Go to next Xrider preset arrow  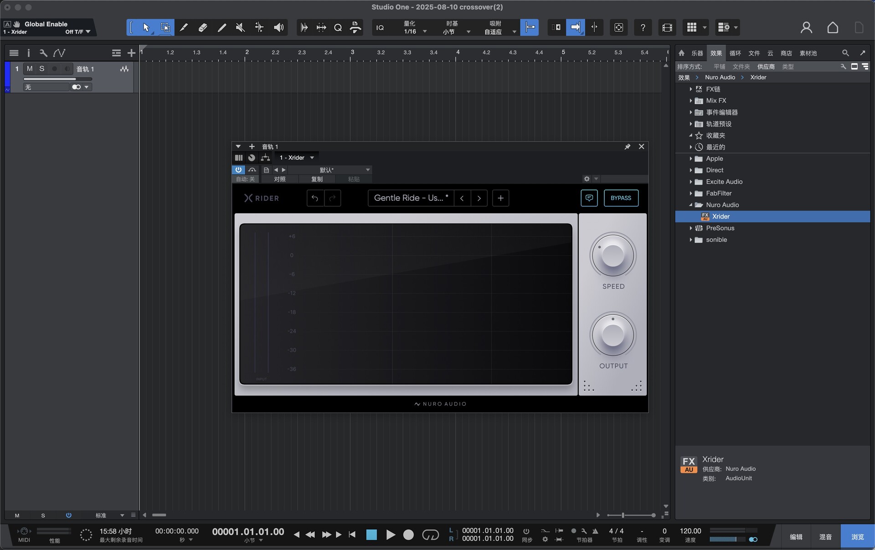[x=479, y=198]
